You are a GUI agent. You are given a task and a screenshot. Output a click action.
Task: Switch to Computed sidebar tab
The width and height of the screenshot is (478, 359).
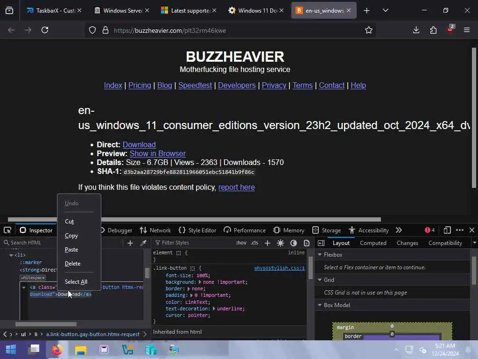[373, 243]
